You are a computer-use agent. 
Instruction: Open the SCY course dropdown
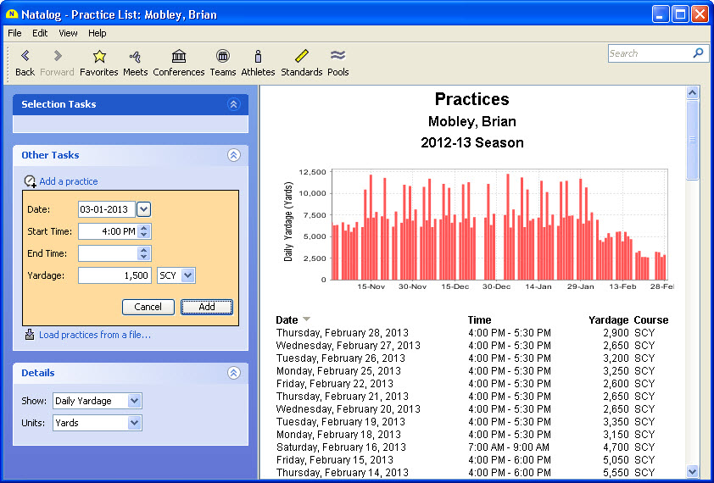pyautogui.click(x=187, y=275)
